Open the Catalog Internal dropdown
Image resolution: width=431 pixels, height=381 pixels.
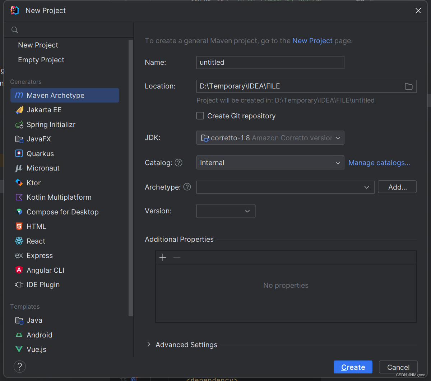[x=270, y=163]
